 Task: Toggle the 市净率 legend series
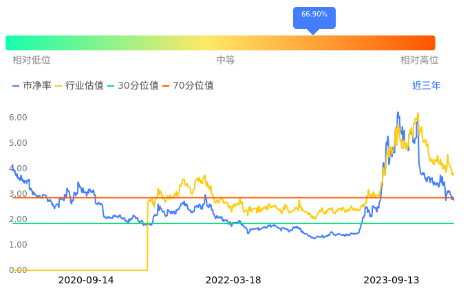[32, 86]
